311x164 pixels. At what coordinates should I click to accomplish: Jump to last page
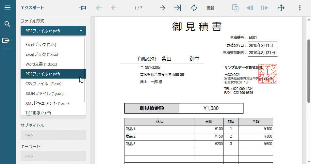pyautogui.click(x=177, y=8)
